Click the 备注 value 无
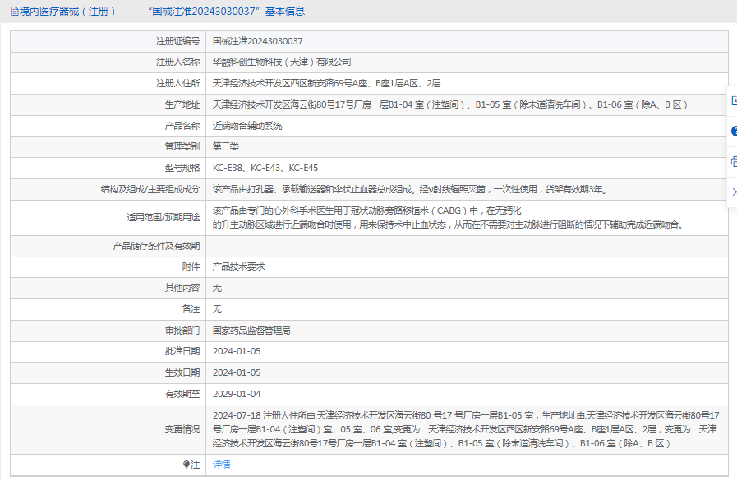 [217, 309]
